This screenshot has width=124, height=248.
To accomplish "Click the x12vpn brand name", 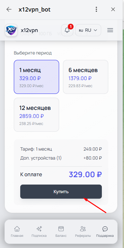I will click(x=29, y=30).
